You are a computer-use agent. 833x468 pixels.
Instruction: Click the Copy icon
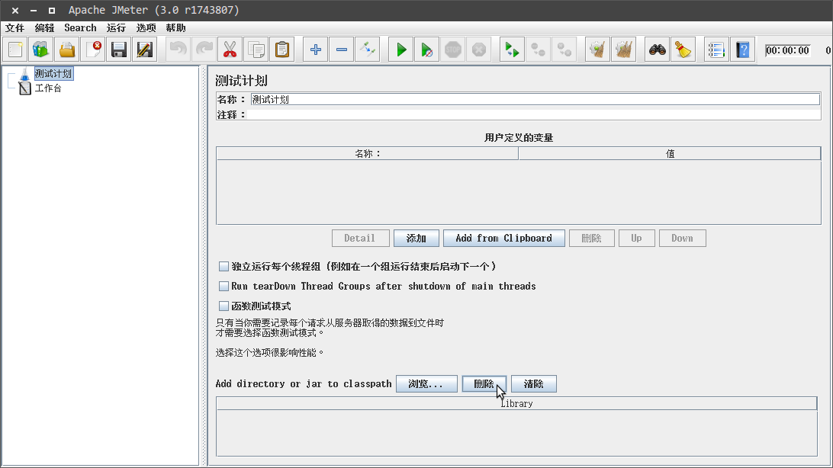tap(256, 50)
